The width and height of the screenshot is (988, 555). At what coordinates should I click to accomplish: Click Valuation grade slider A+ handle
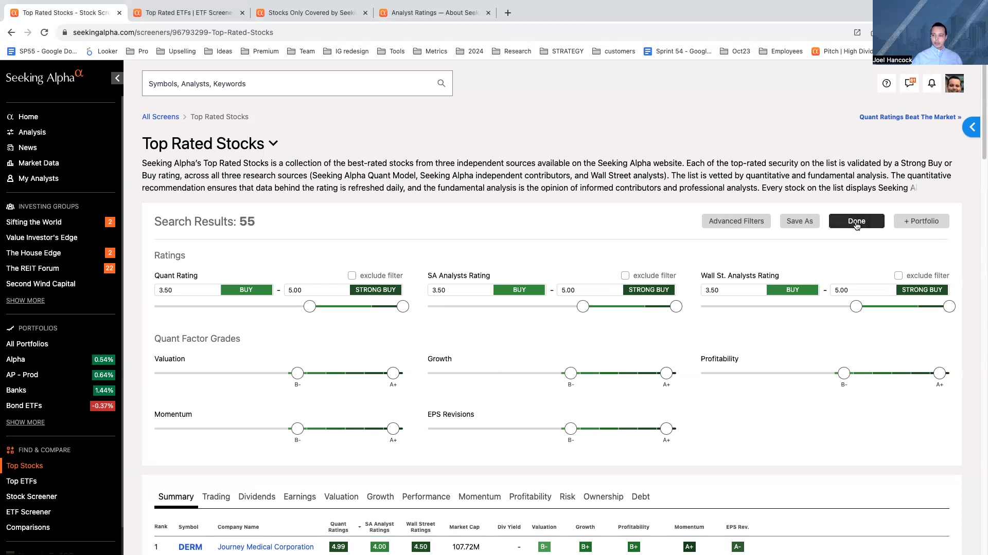[393, 373]
